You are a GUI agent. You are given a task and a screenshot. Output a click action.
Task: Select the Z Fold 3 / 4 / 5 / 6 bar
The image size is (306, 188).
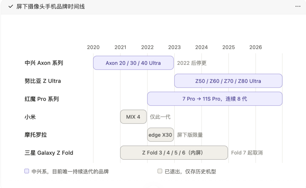174,153
